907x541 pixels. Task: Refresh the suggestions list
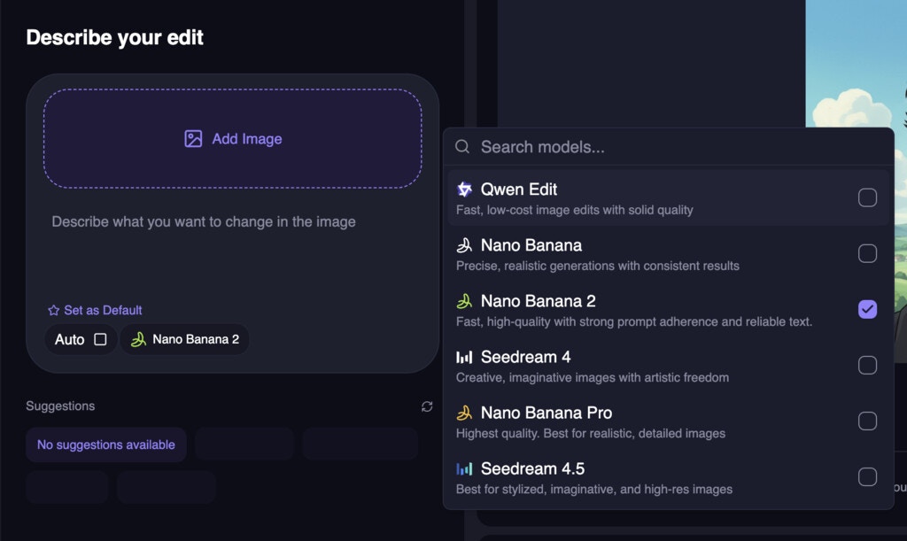click(x=427, y=406)
